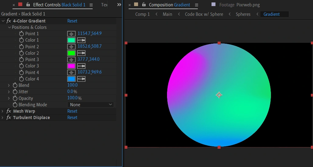
Task: Toggle the Turbulent Displace fx switch
Action: point(9,118)
